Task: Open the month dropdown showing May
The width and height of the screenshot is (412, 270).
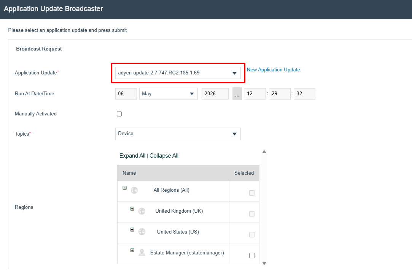Action: click(x=169, y=94)
